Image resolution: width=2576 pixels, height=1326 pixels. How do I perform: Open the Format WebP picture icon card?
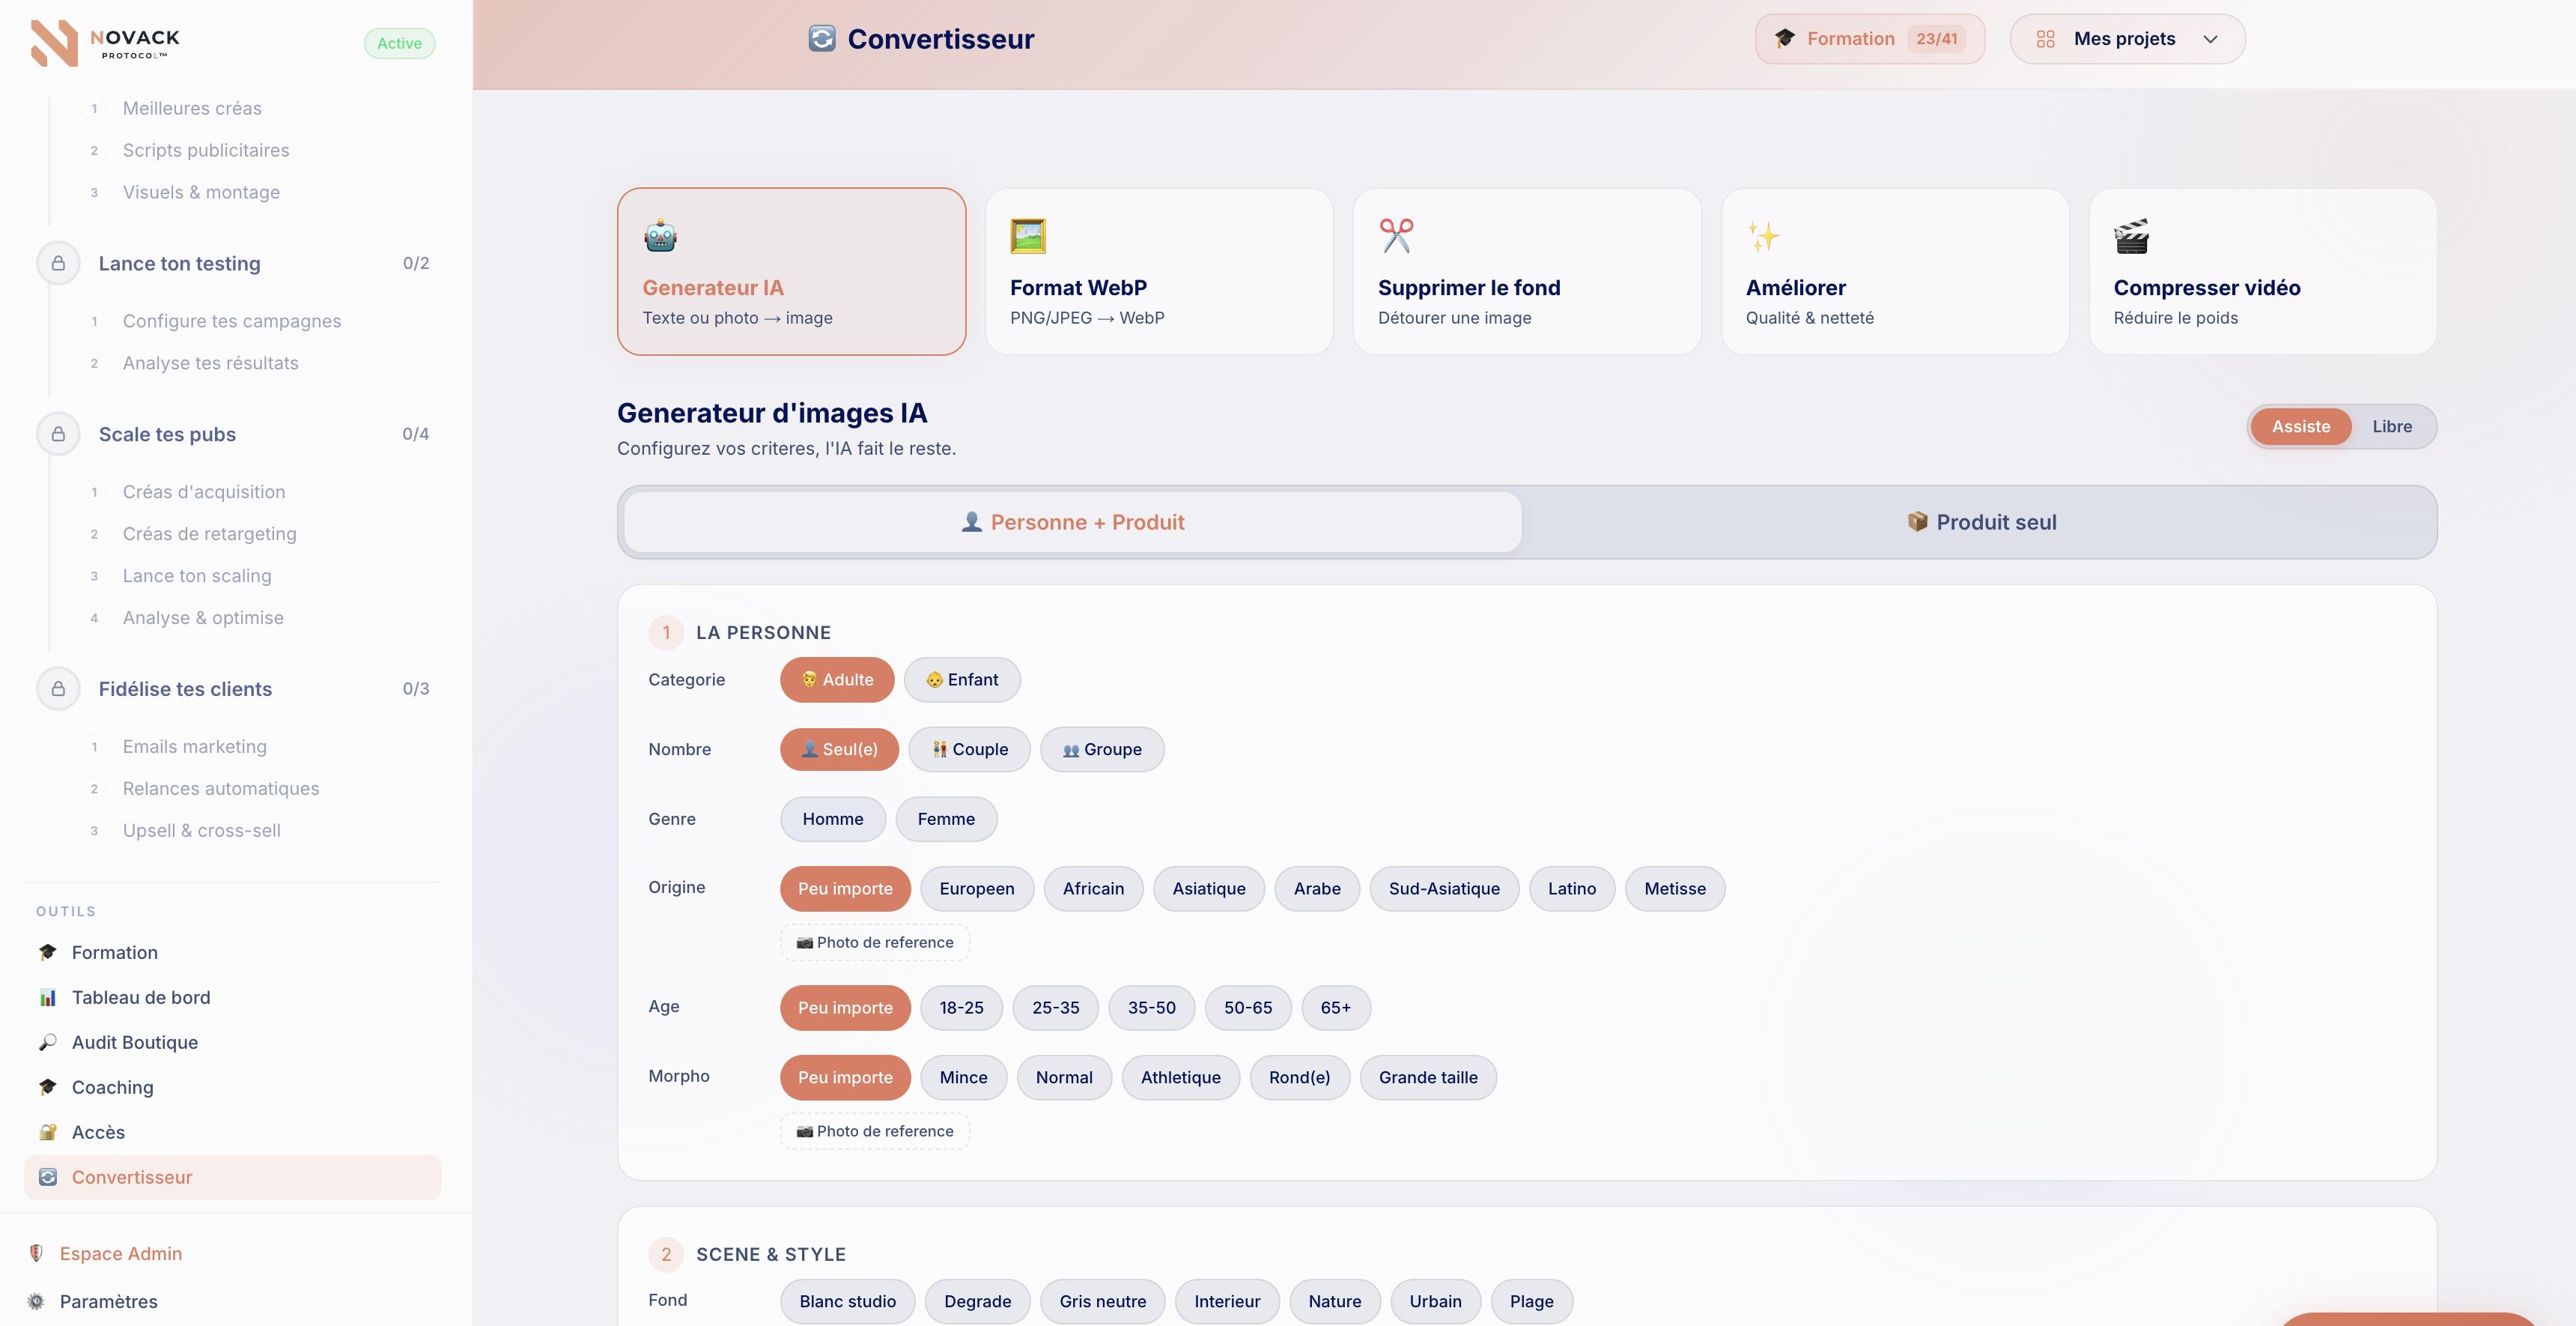tap(1027, 236)
